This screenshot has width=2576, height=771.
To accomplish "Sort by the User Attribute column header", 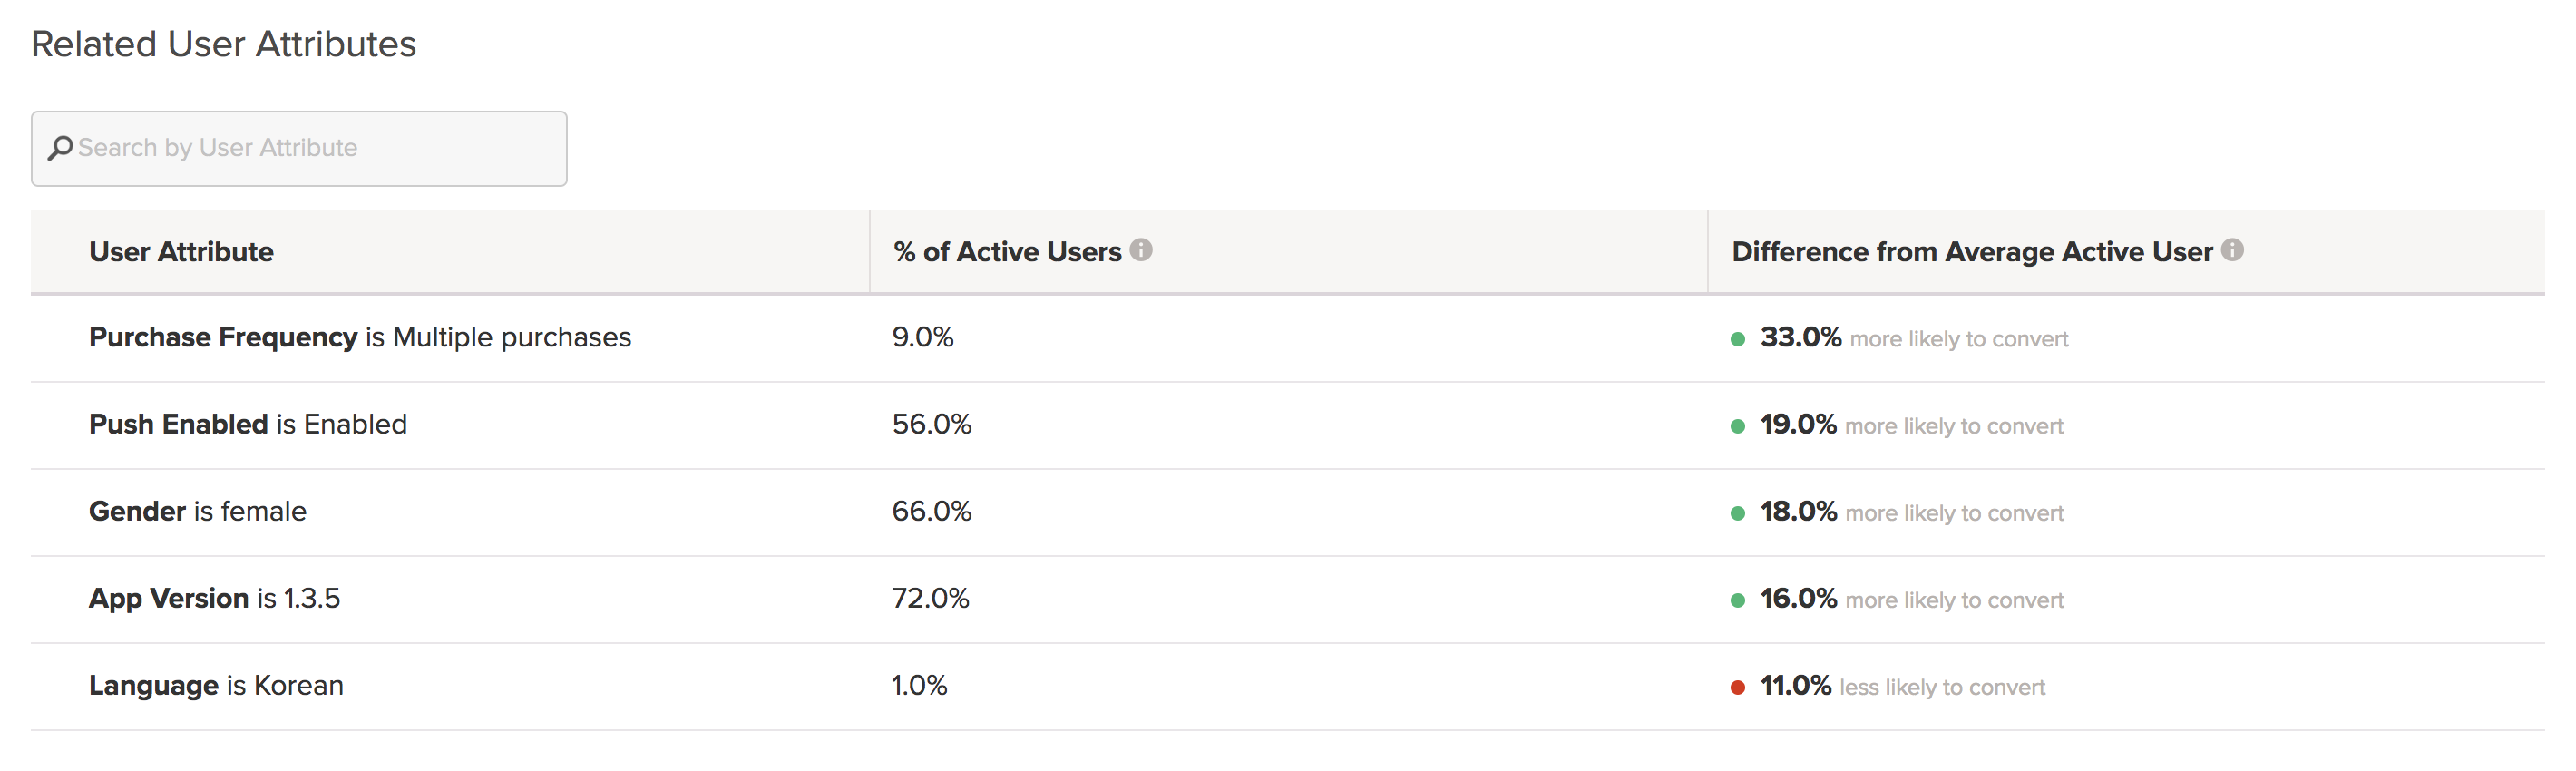I will [x=181, y=252].
